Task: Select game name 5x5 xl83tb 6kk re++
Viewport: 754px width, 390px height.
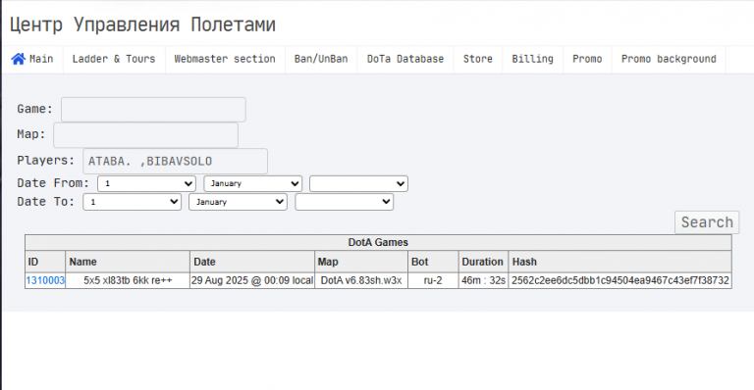Action: point(128,280)
